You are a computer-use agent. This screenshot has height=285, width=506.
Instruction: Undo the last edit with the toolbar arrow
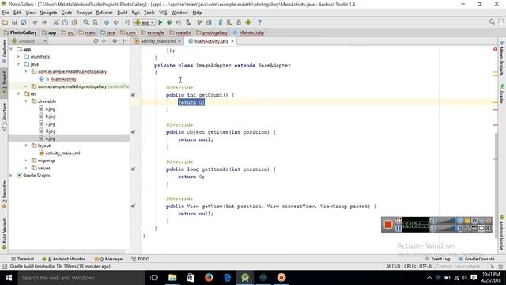click(35, 22)
